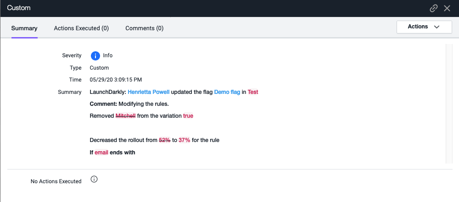
Task: Click the struck-through 52% rollout value
Action: [x=164, y=140]
